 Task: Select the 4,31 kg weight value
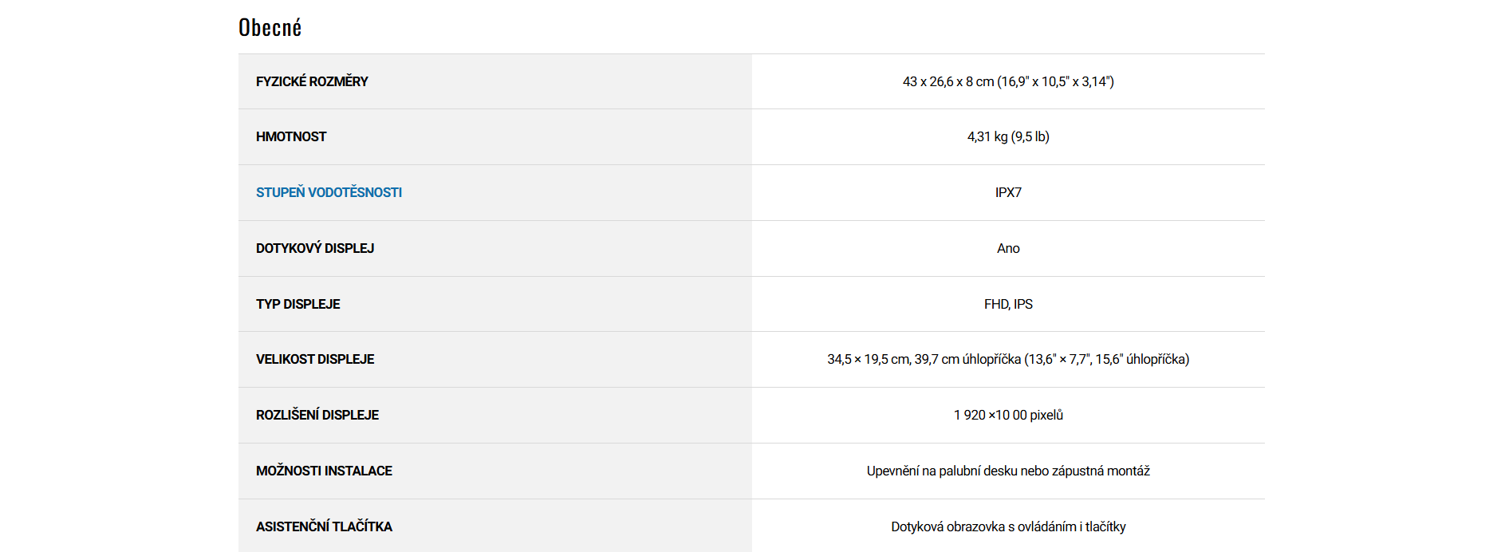point(1008,136)
